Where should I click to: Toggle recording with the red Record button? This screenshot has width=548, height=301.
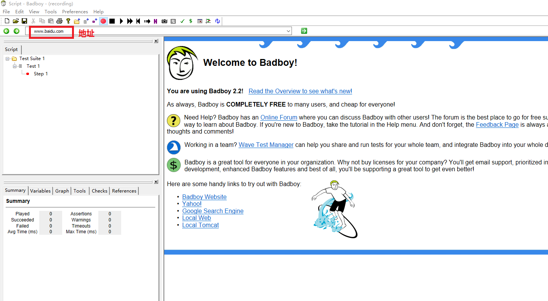point(103,21)
